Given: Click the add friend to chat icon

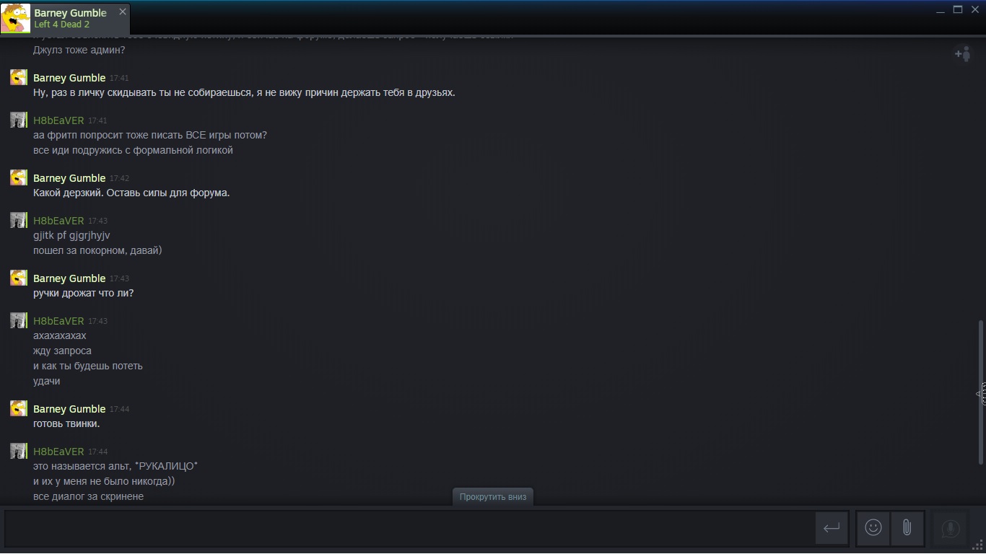Looking at the screenshot, I should pos(963,53).
